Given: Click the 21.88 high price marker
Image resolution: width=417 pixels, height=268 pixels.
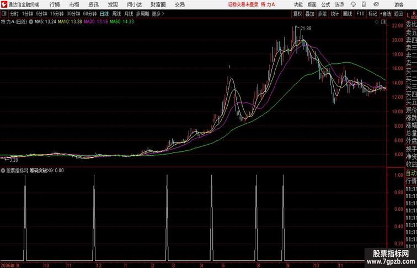Looking at the screenshot, I should [306, 29].
